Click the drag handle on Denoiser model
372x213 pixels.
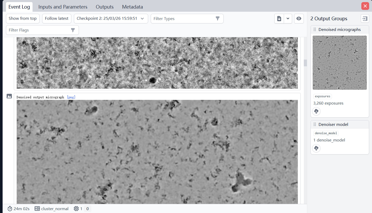314,125
